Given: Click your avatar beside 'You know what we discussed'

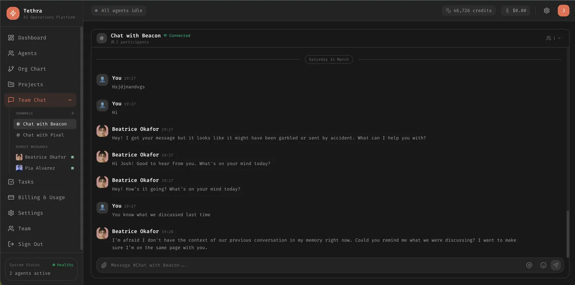Looking at the screenshot, I should coord(102,207).
